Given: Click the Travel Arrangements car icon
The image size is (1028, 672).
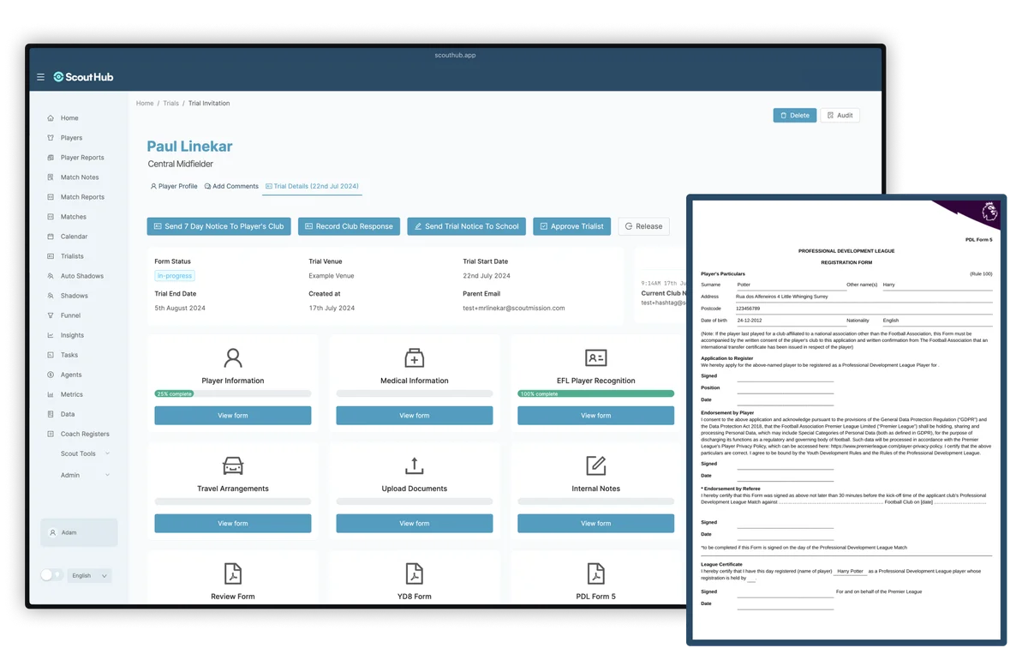Looking at the screenshot, I should click(233, 465).
